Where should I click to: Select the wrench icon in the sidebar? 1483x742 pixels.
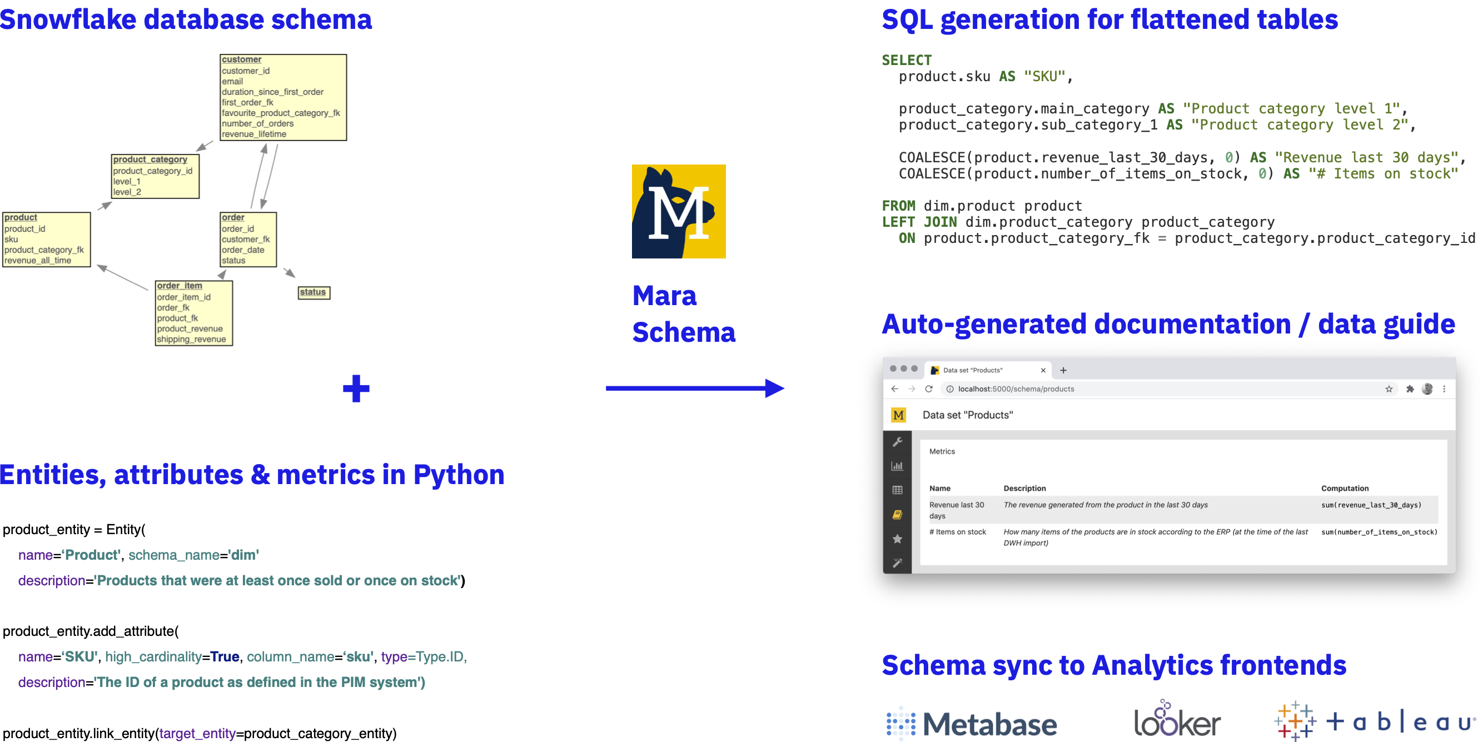point(898,441)
